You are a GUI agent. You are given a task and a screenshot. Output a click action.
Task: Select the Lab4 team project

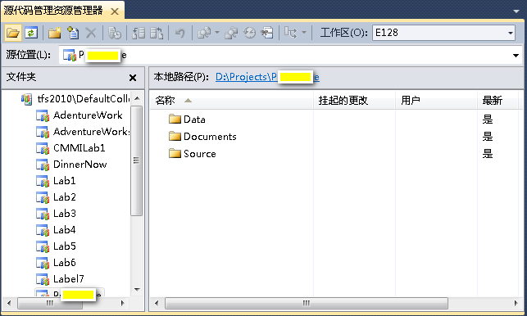pyautogui.click(x=64, y=230)
